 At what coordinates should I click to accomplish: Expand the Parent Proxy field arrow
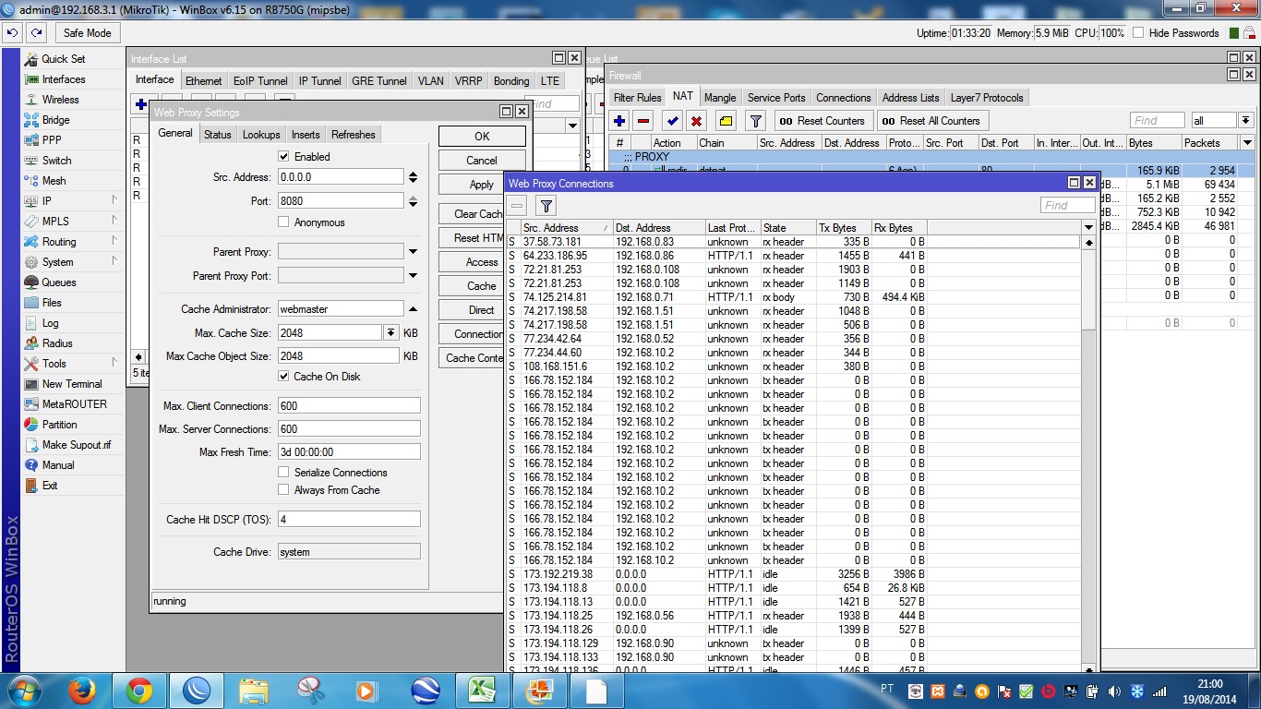pyautogui.click(x=413, y=252)
